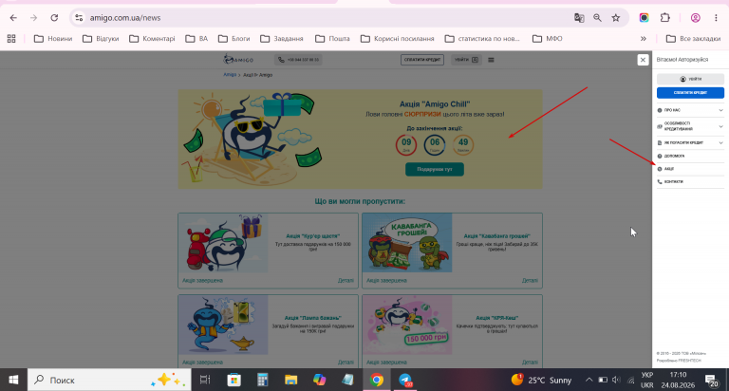Open site information icon in address bar
The height and width of the screenshot is (391, 729).
[79, 18]
